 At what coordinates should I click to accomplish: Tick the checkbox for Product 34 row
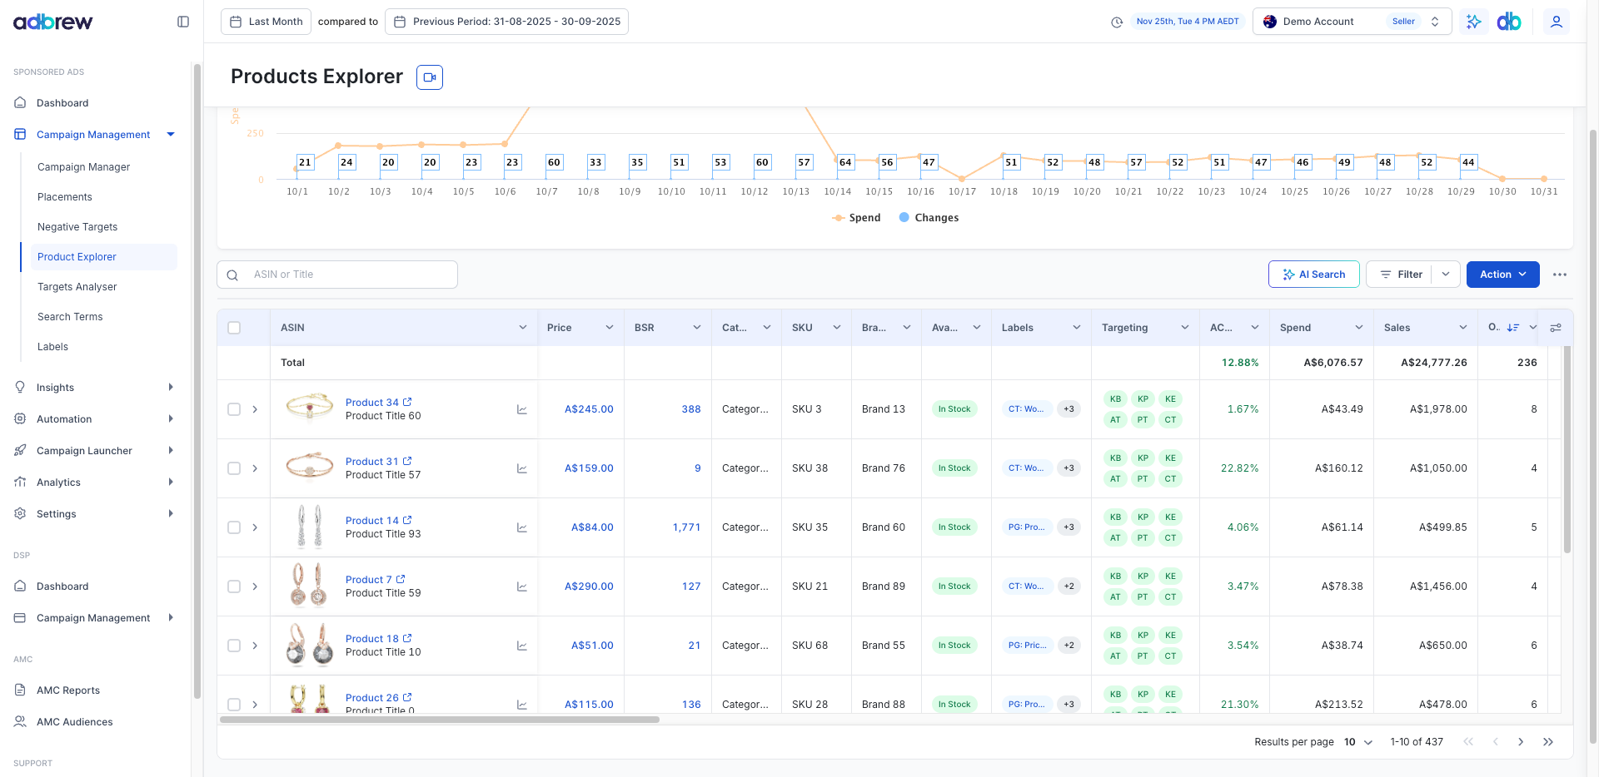click(x=234, y=409)
